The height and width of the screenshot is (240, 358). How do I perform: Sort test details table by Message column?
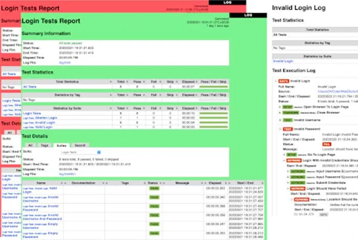click(182, 183)
